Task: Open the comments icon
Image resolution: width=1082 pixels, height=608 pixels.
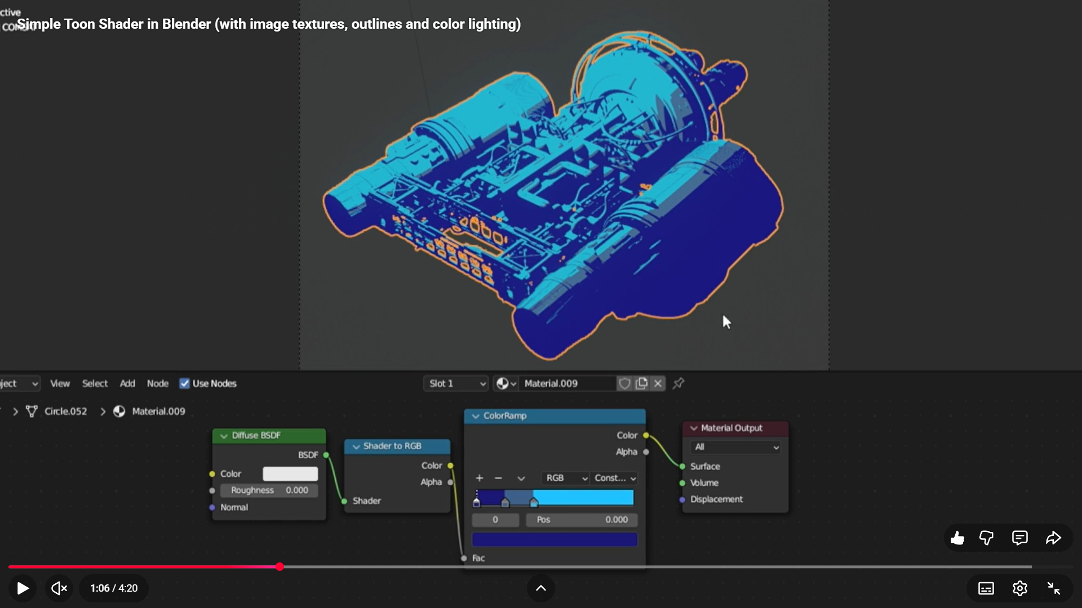Action: point(1019,538)
